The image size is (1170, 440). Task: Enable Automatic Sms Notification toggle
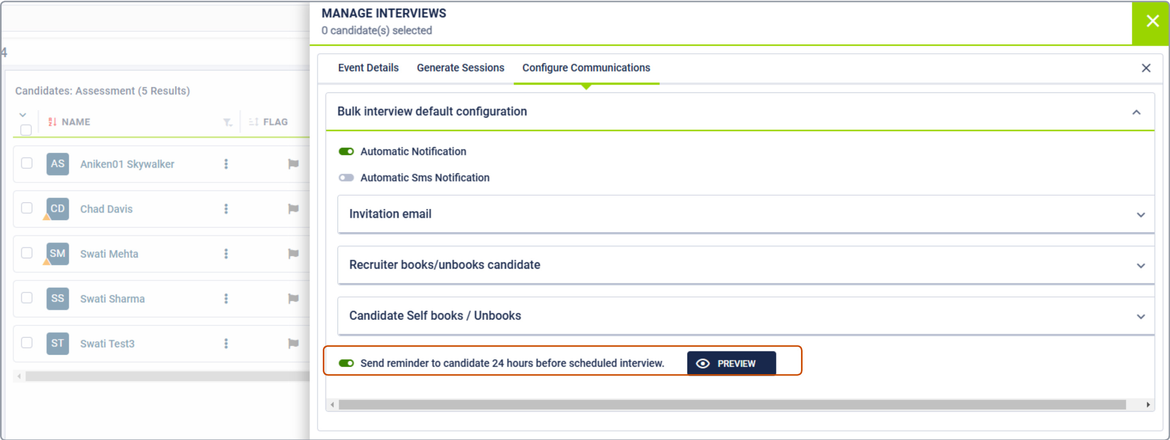pos(346,177)
